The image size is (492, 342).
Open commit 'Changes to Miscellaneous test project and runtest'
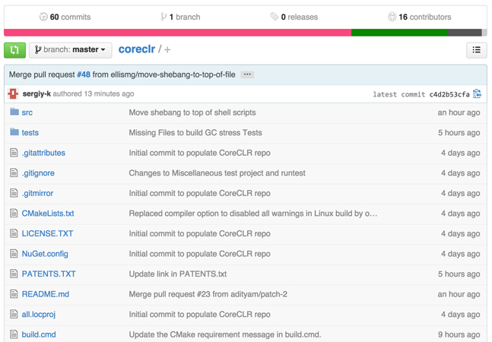tap(217, 173)
